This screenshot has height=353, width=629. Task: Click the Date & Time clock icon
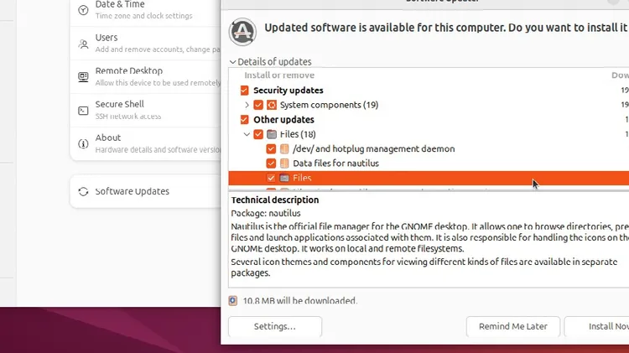click(83, 10)
